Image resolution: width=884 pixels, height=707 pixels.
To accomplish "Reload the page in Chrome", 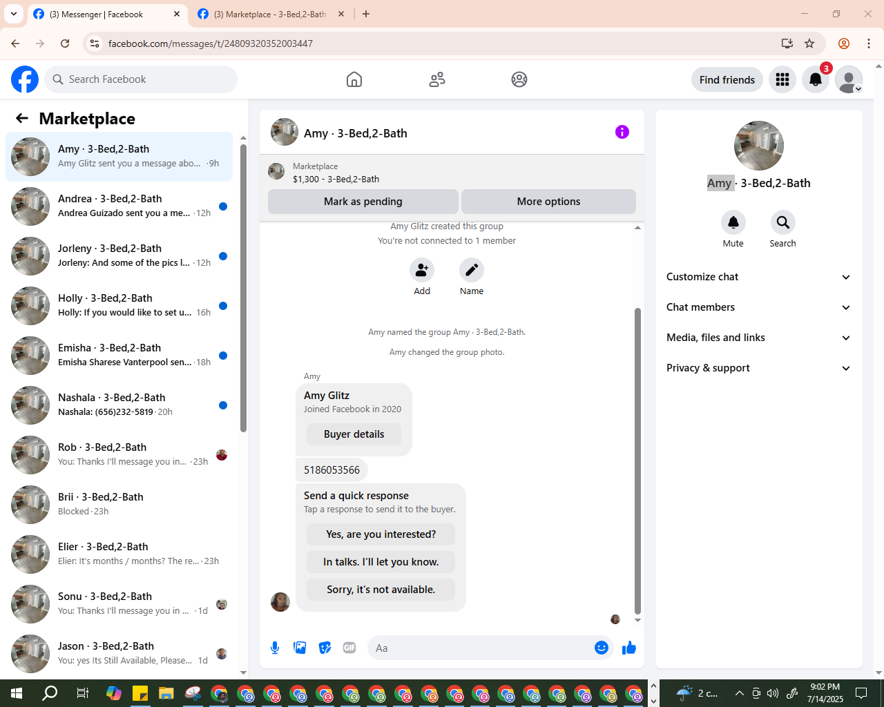I will [x=65, y=43].
